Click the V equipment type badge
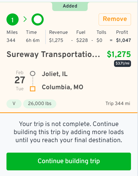 (14, 104)
